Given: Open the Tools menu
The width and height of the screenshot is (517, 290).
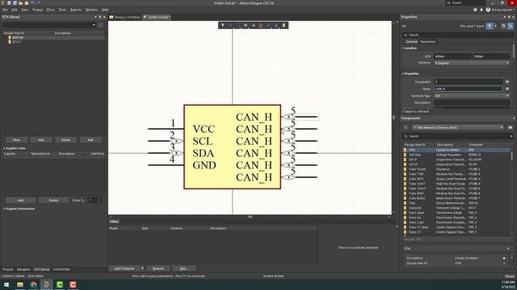Looking at the screenshot, I should point(62,10).
